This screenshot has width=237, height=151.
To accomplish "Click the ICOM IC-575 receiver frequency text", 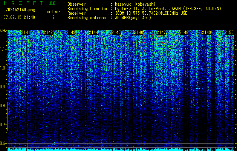I will coord(151,13).
